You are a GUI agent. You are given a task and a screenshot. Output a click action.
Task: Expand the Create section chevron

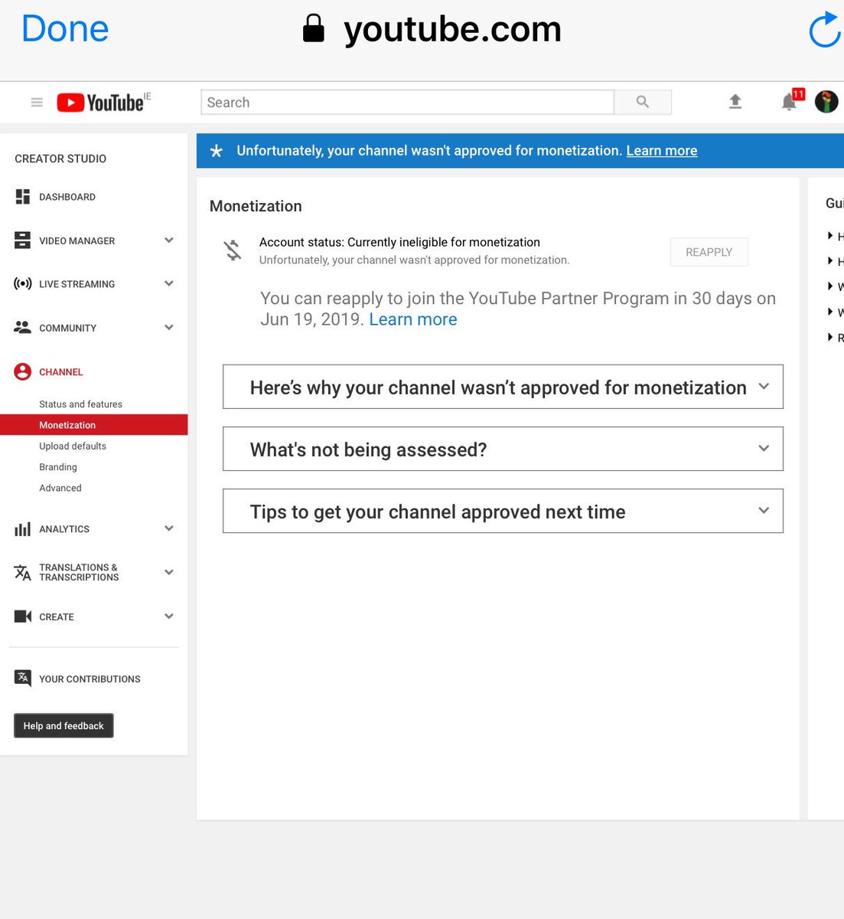pos(169,616)
